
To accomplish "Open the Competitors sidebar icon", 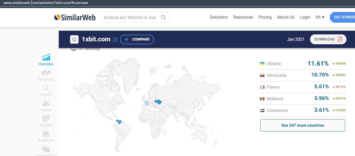I will [46, 149].
